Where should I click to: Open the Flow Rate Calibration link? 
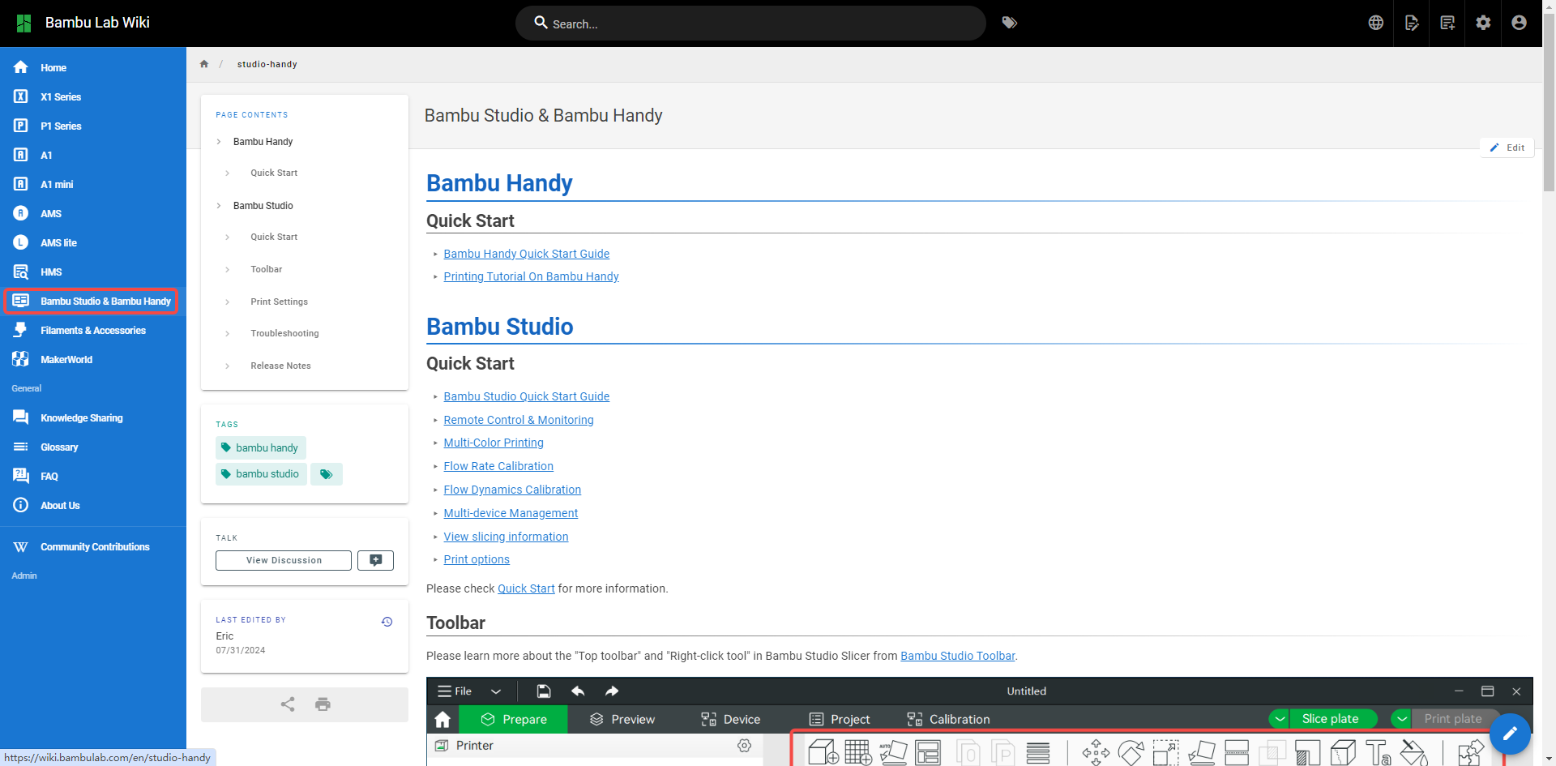(x=498, y=466)
